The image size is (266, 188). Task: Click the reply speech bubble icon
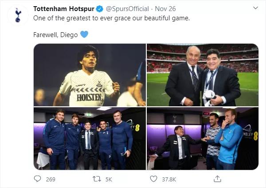(37, 179)
